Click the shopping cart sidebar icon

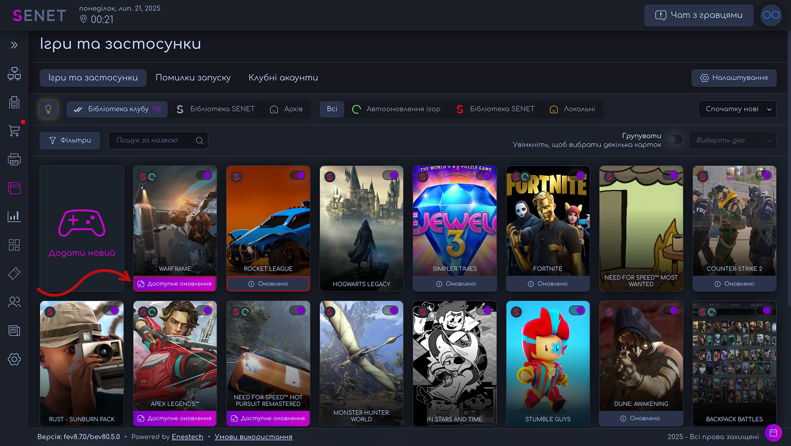[14, 131]
